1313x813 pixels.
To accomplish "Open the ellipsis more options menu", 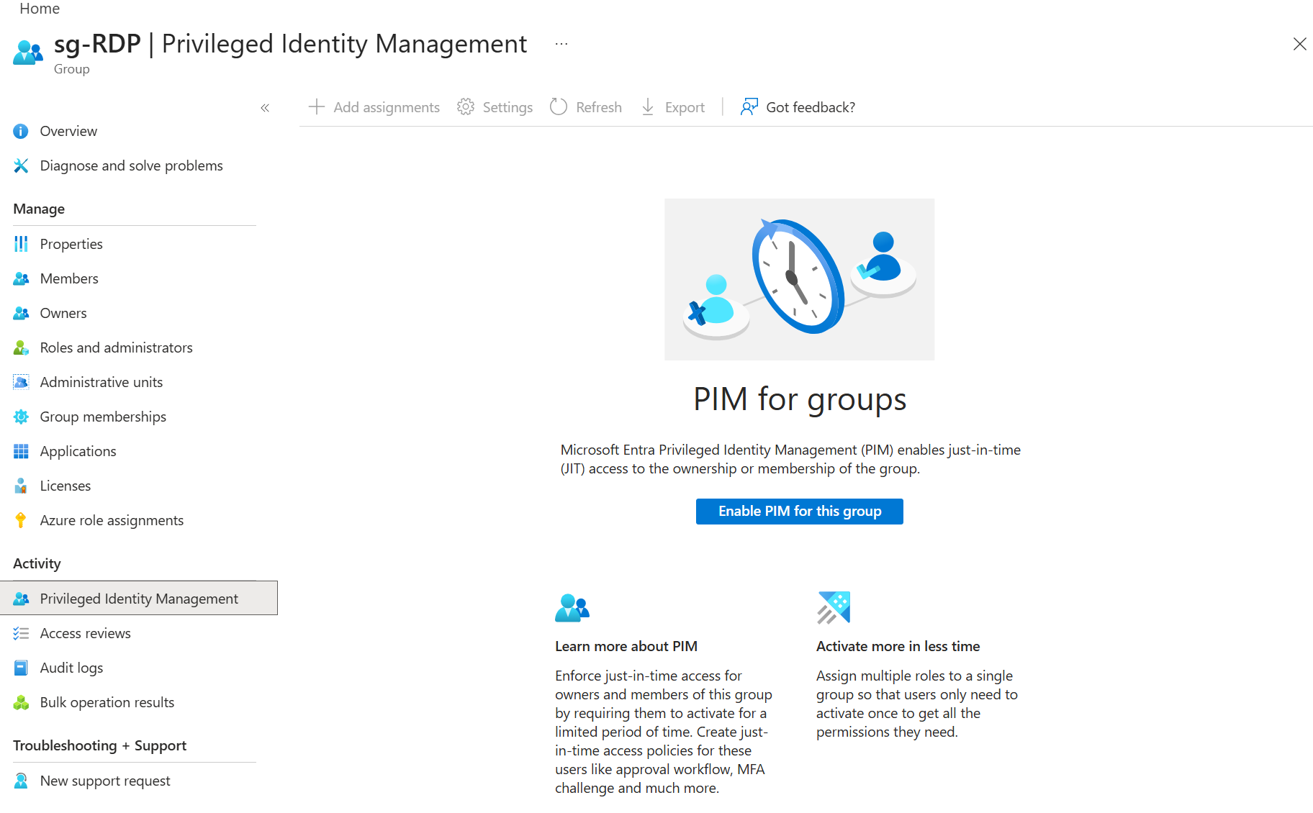I will (x=561, y=44).
